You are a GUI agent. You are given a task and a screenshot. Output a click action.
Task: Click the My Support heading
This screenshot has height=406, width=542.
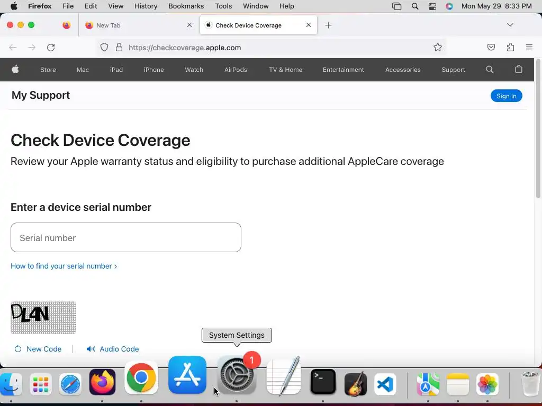41,95
